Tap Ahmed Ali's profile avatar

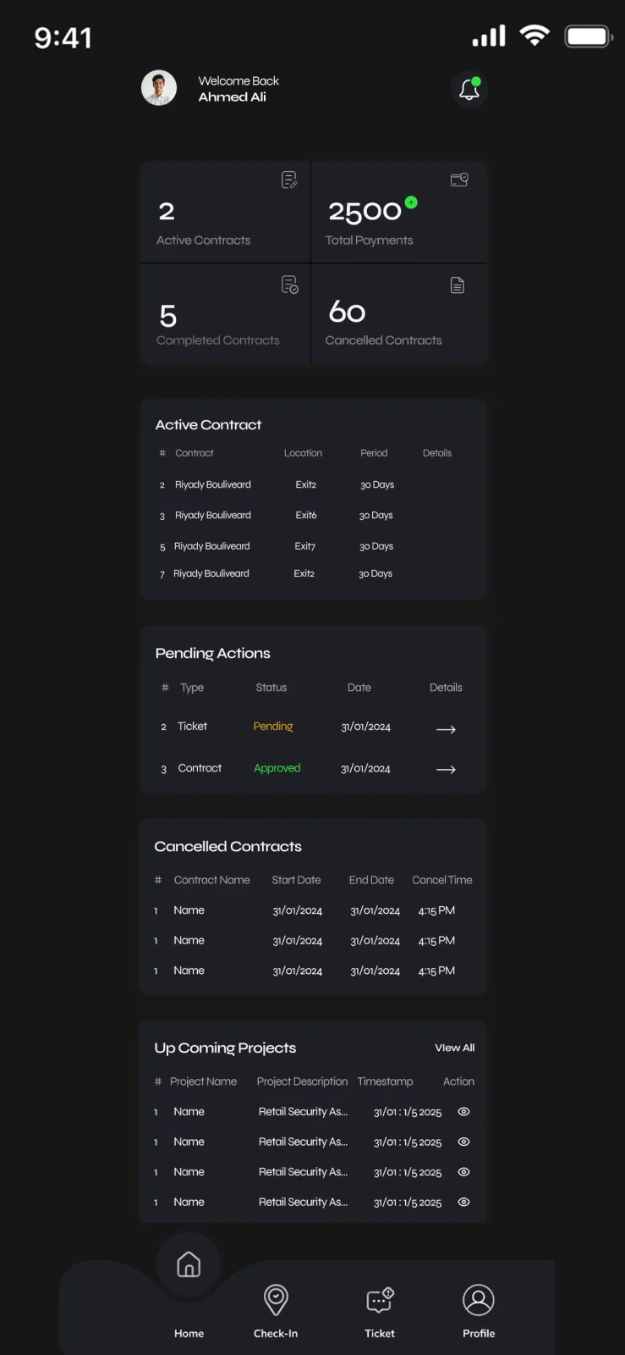(159, 88)
